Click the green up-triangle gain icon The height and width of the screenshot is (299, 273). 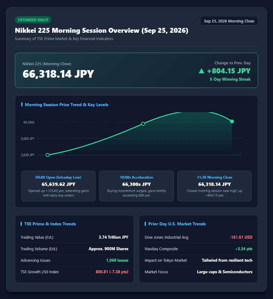201,71
